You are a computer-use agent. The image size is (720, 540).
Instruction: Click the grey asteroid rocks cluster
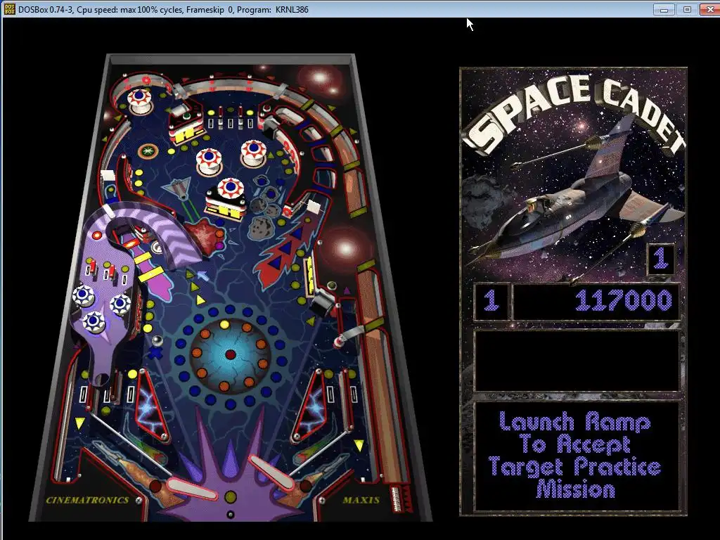[265, 207]
